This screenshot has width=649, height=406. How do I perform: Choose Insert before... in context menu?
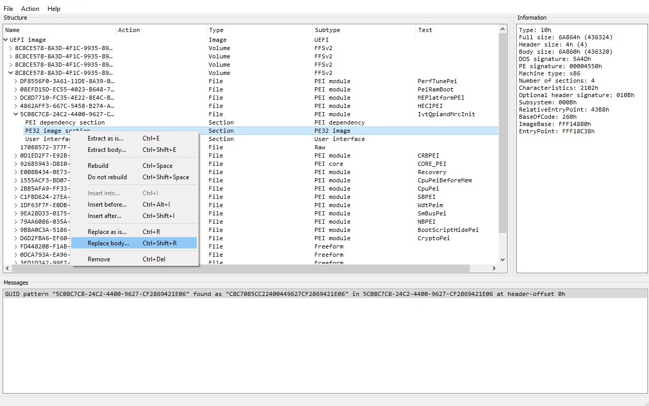coord(134,205)
